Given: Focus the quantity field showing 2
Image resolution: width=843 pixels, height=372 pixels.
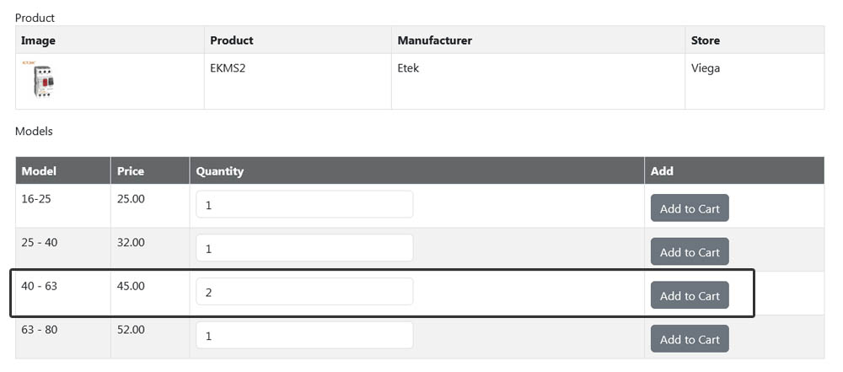Looking at the screenshot, I should pyautogui.click(x=304, y=292).
